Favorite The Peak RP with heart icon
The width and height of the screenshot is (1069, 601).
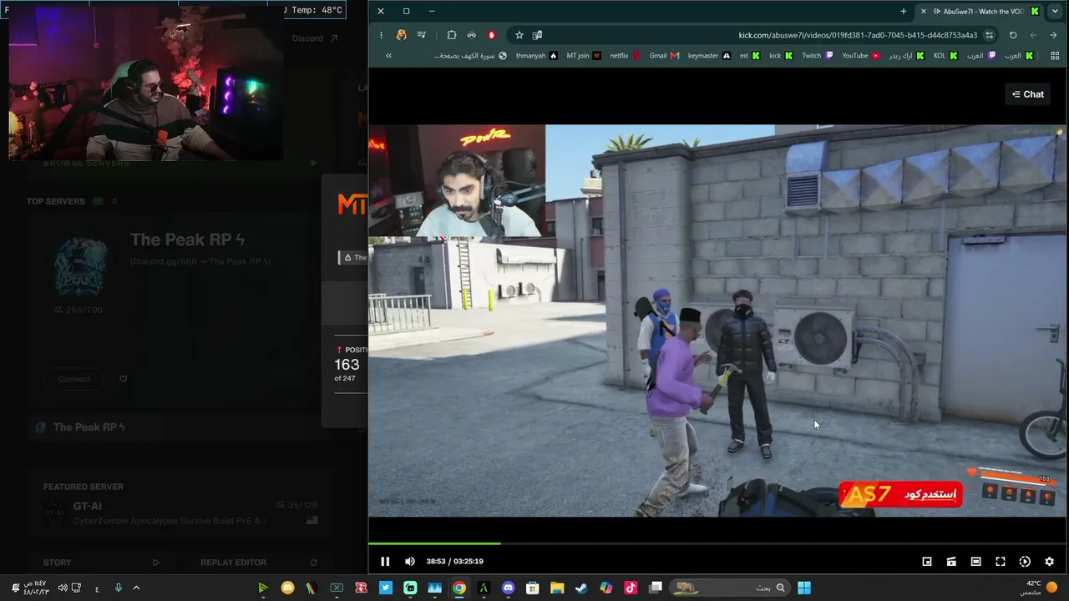coord(123,379)
